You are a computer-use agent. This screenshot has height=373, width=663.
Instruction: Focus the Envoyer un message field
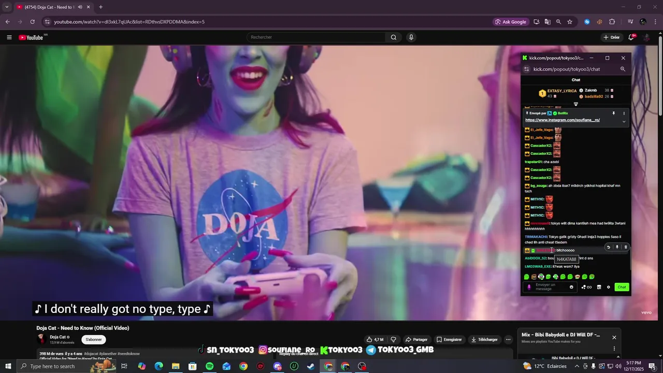[551, 287]
